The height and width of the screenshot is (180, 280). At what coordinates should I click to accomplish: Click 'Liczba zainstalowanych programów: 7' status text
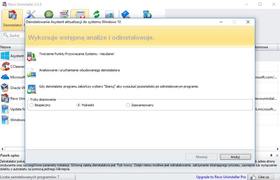tap(30, 177)
